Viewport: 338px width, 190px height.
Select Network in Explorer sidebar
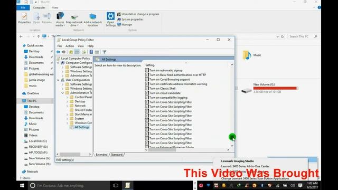32,172
